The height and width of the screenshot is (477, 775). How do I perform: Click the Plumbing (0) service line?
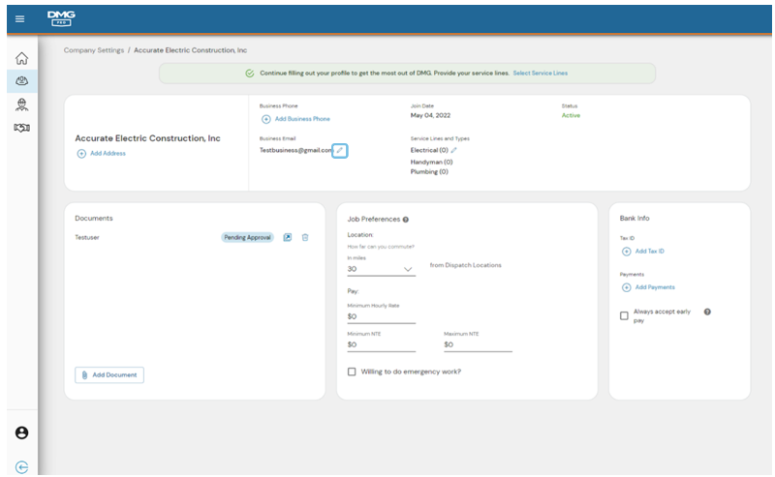pos(429,172)
